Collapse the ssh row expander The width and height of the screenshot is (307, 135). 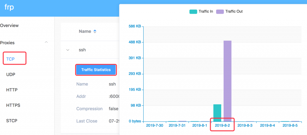pyautogui.click(x=68, y=50)
